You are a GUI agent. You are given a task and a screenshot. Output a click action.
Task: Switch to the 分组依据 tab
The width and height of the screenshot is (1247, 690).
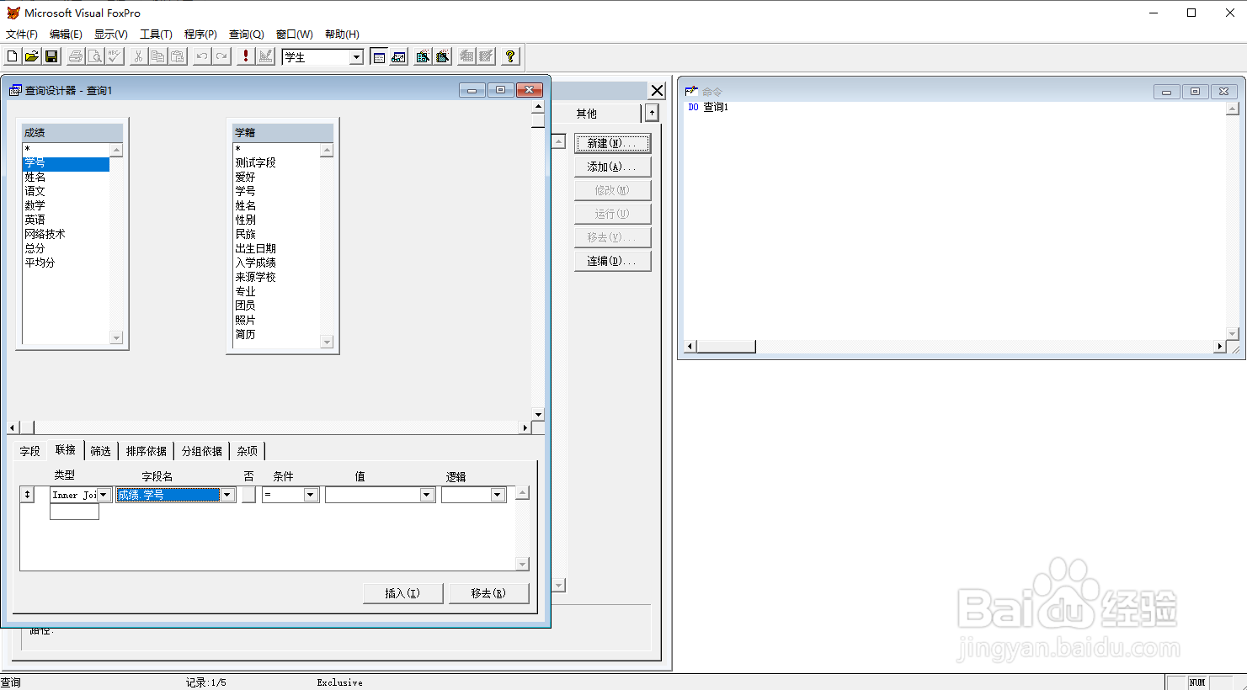[x=202, y=451]
